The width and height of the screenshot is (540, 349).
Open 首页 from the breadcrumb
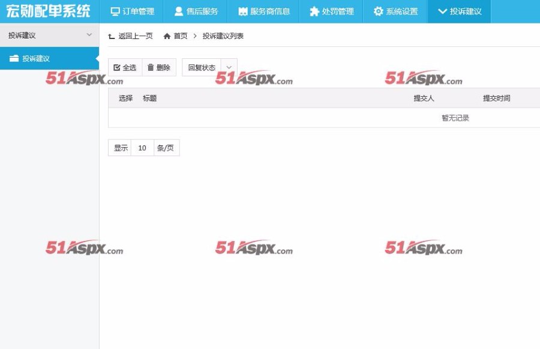pyautogui.click(x=179, y=35)
